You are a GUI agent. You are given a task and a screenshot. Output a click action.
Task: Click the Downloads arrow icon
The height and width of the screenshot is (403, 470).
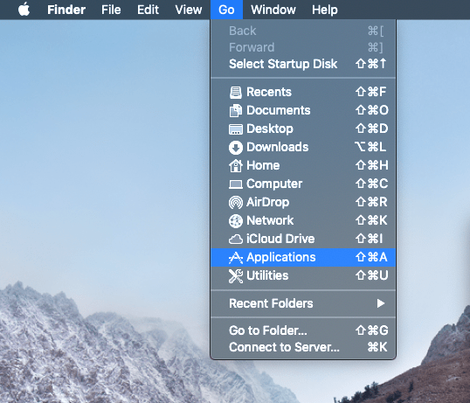tap(236, 148)
